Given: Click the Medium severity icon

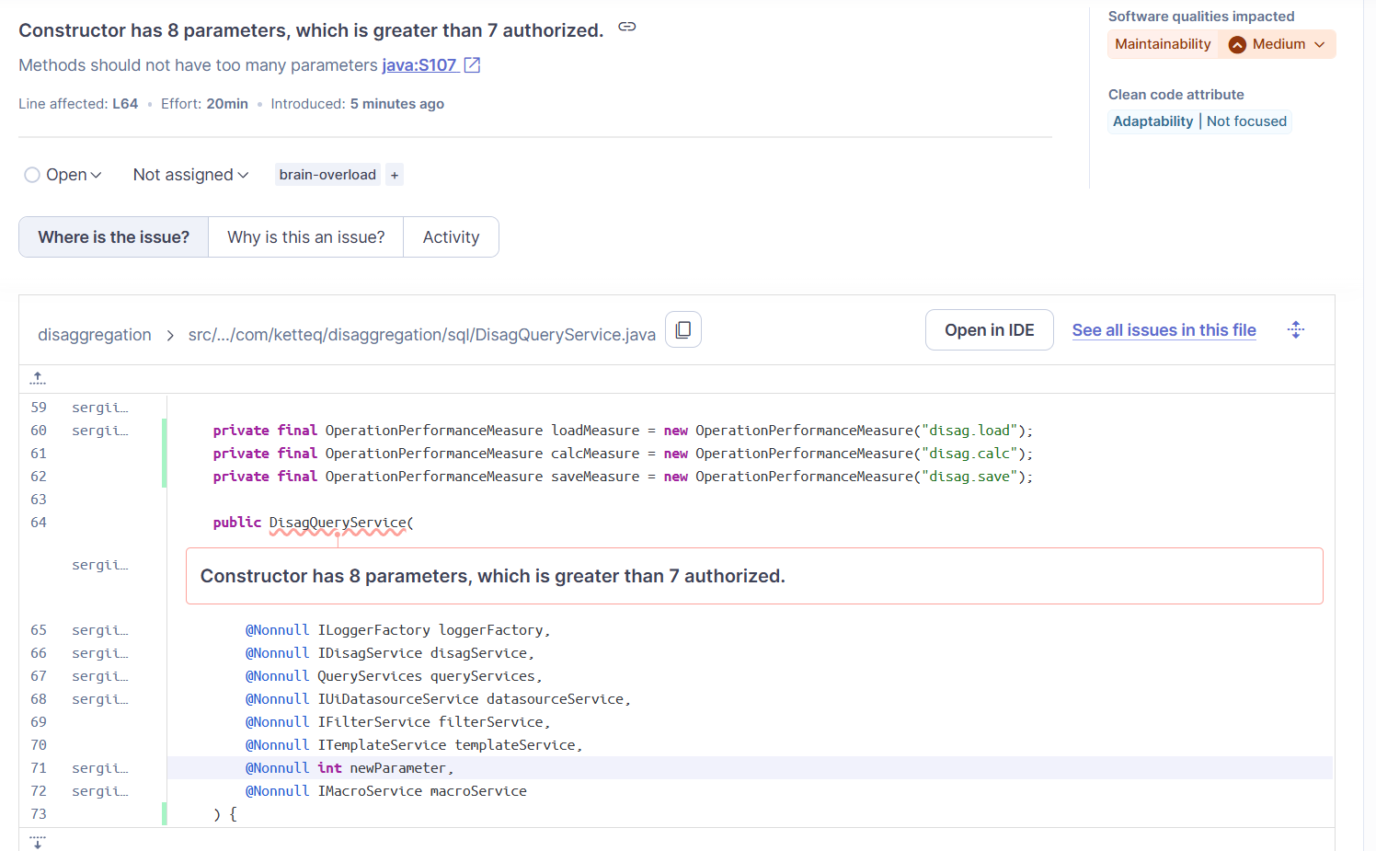Looking at the screenshot, I should pyautogui.click(x=1237, y=44).
